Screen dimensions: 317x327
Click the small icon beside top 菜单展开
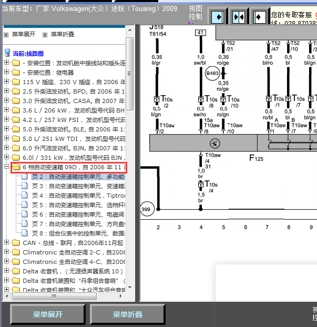6,35
